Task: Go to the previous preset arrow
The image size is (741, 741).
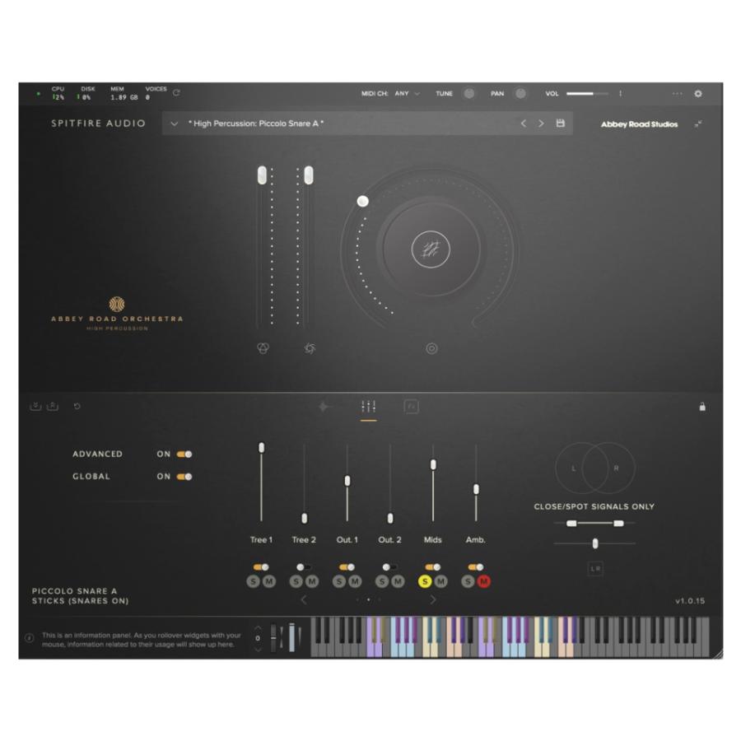Action: (524, 123)
